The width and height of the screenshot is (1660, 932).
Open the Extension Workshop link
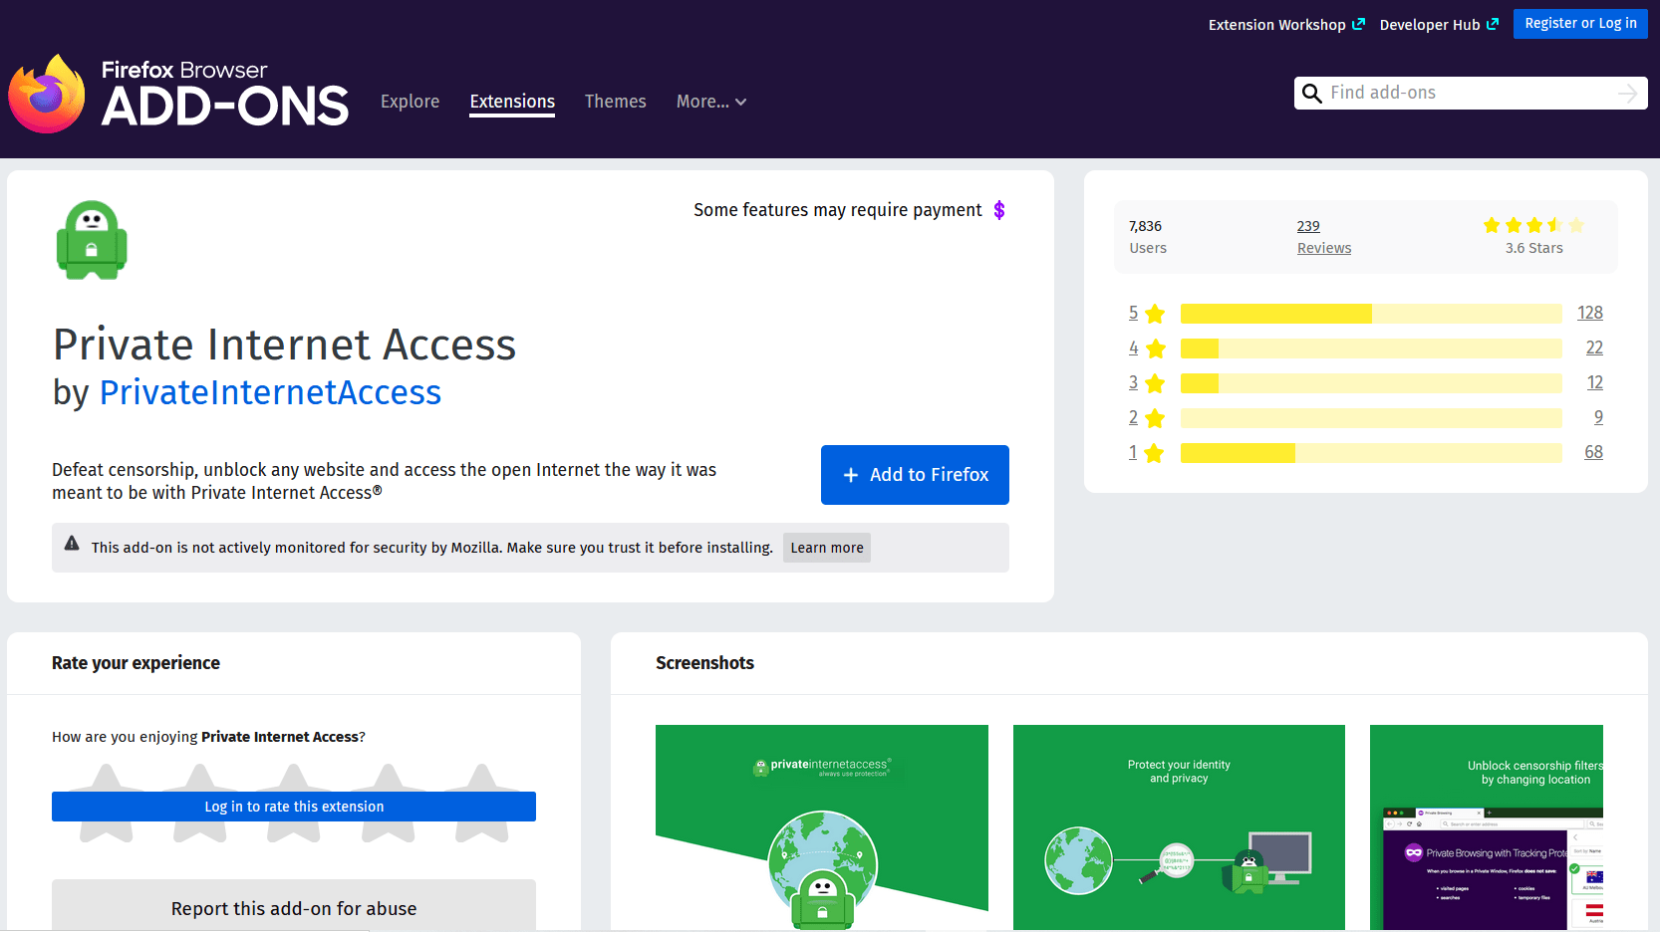point(1276,25)
